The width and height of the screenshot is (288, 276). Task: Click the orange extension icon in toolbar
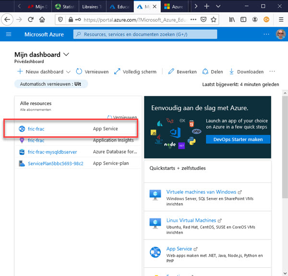(x=266, y=20)
